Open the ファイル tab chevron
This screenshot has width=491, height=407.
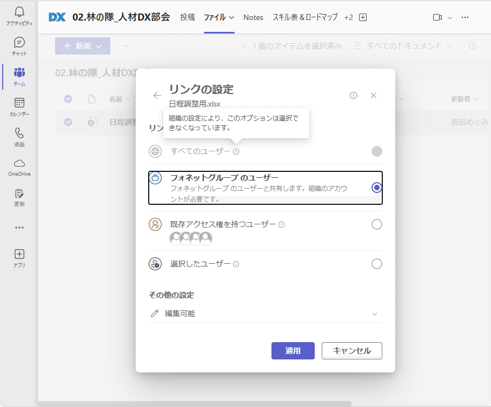click(x=231, y=17)
